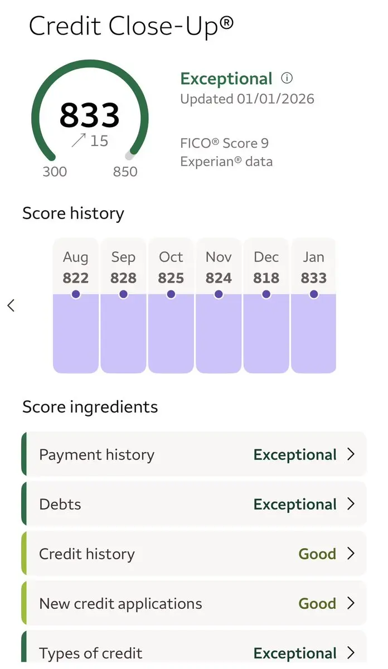Open the Payment history row
388x669 pixels.
point(167,454)
